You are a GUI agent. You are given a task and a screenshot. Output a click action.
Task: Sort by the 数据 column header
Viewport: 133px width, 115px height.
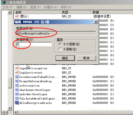pos(112,12)
